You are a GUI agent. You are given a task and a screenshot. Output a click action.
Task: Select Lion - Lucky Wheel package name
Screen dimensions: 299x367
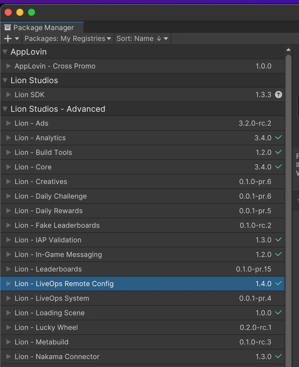(46, 328)
